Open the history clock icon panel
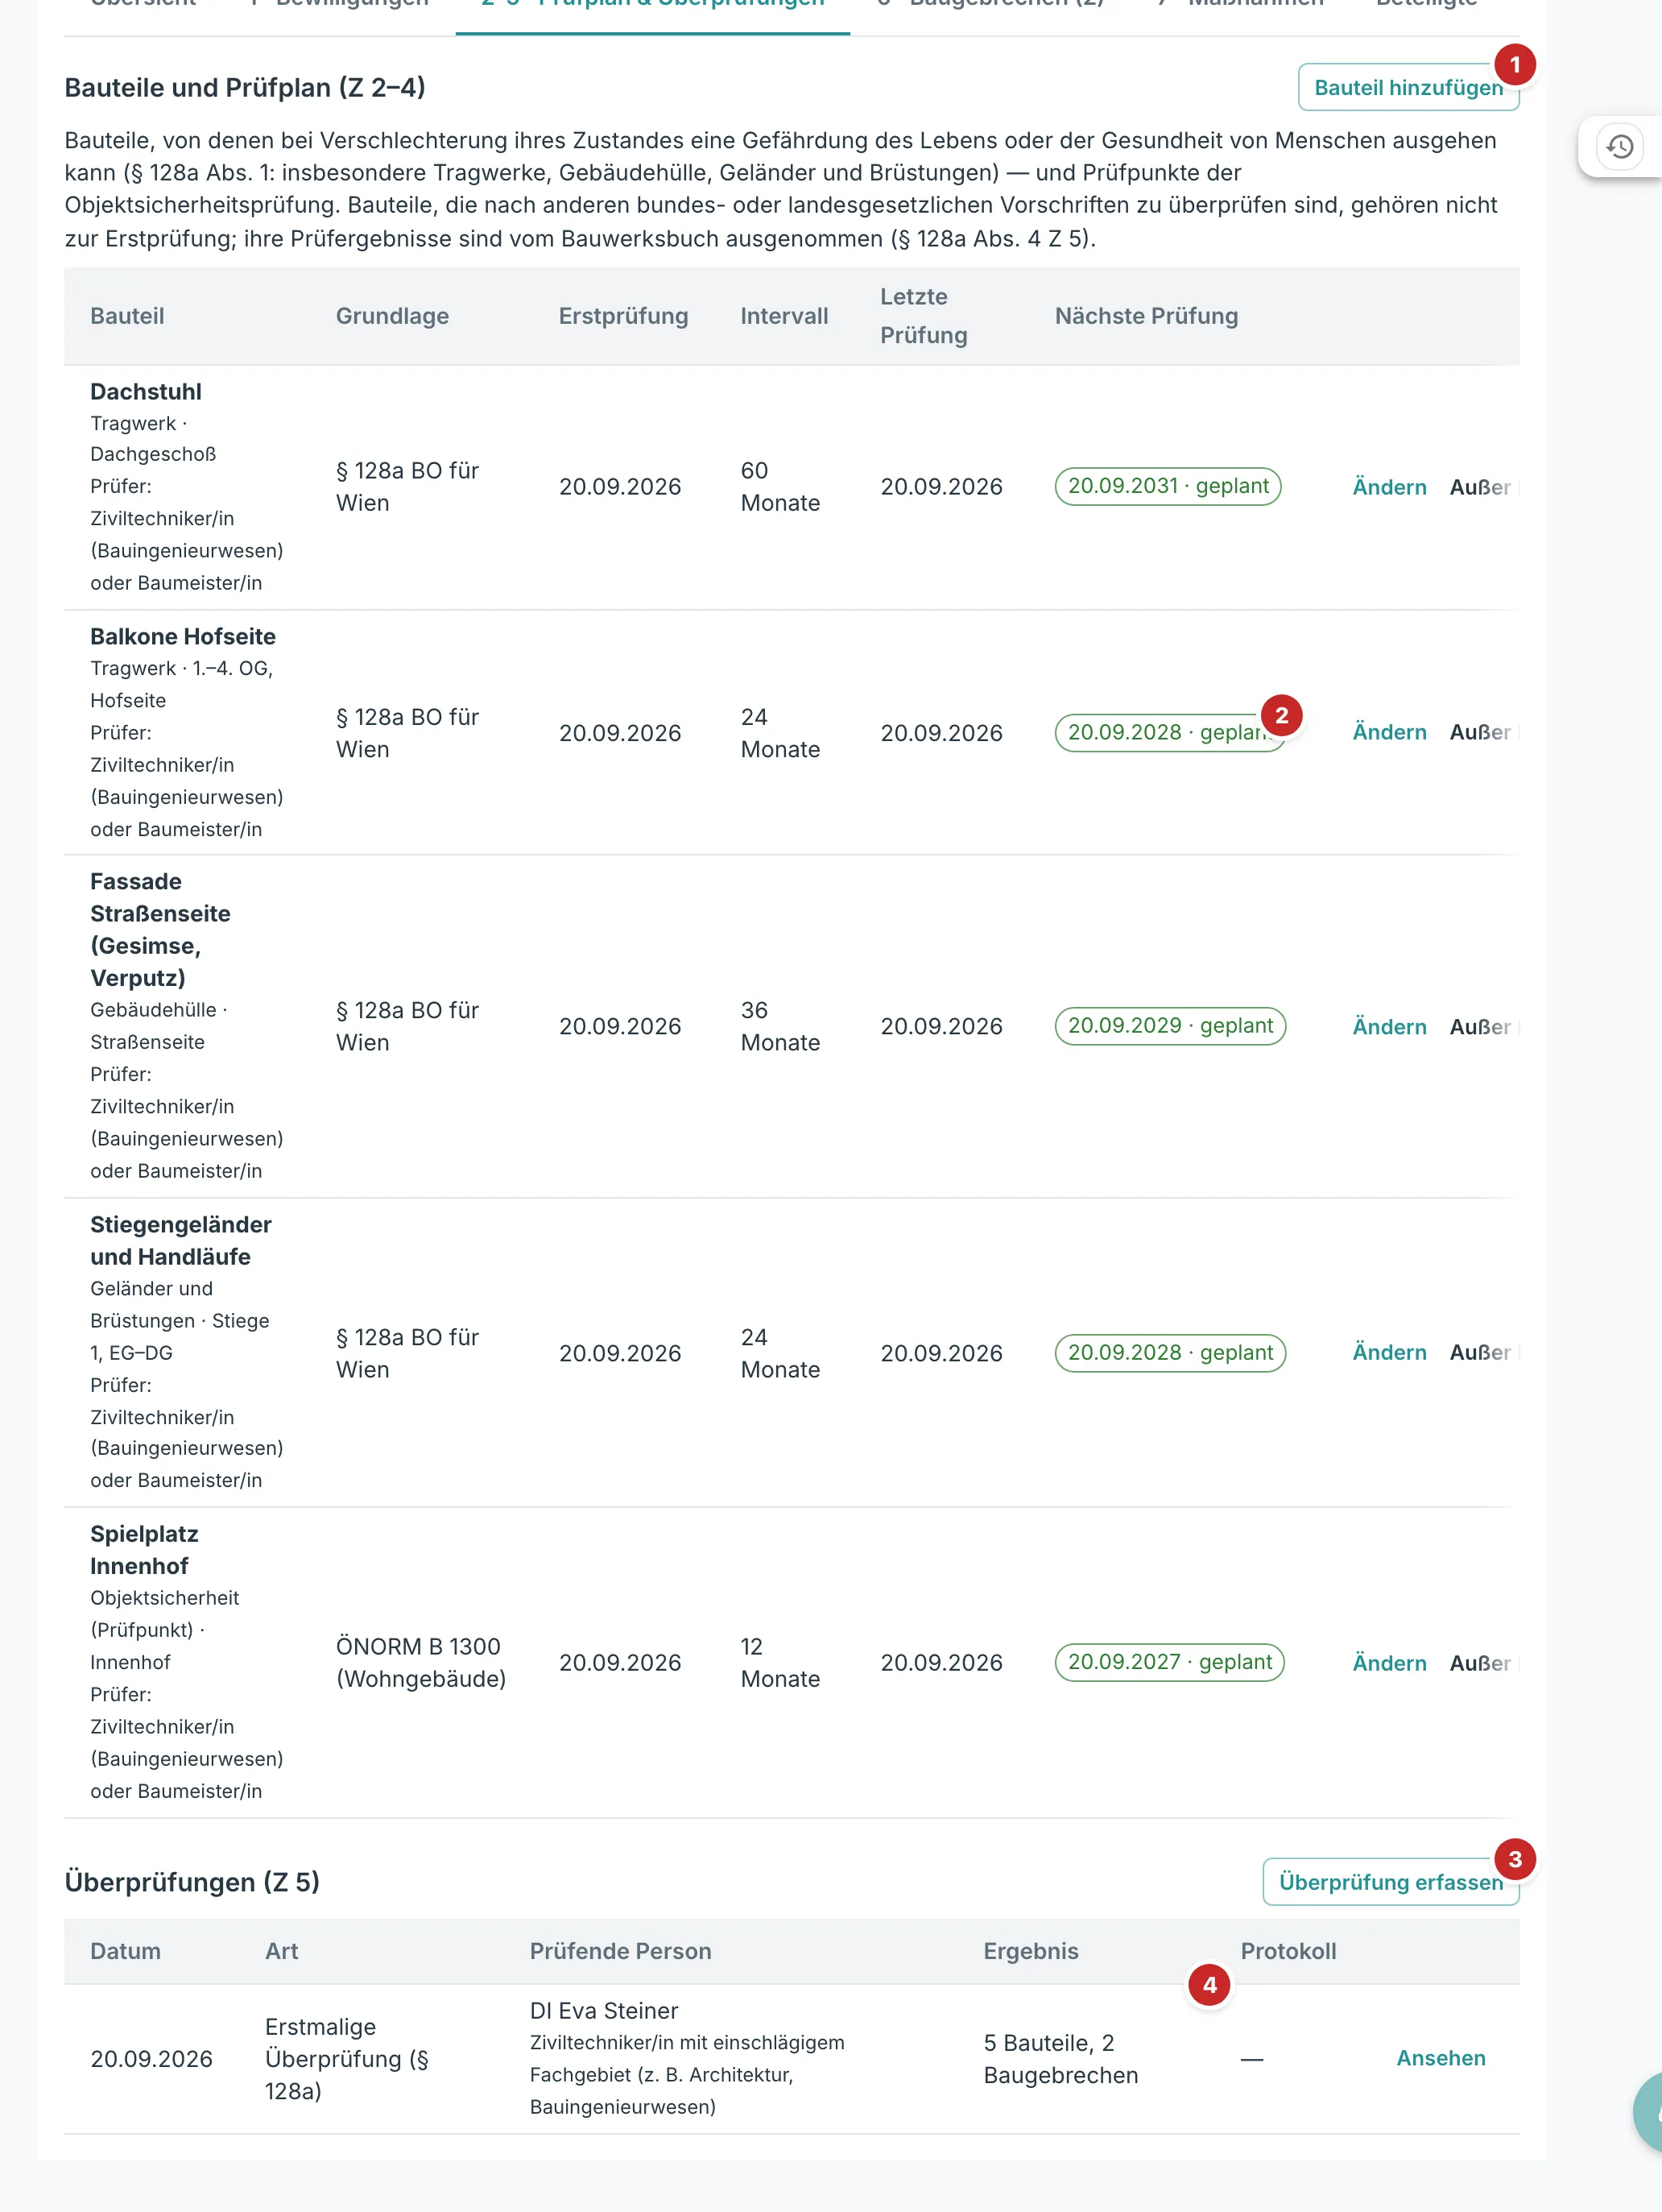 [1619, 147]
